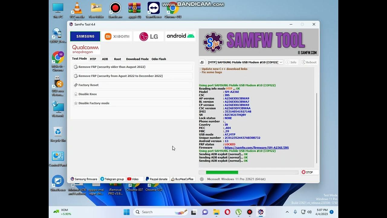Click the FRP status LOCKED text

click(x=230, y=144)
